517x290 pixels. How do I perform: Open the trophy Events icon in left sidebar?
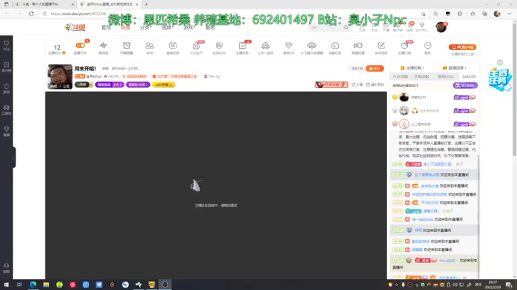[x=6, y=131]
